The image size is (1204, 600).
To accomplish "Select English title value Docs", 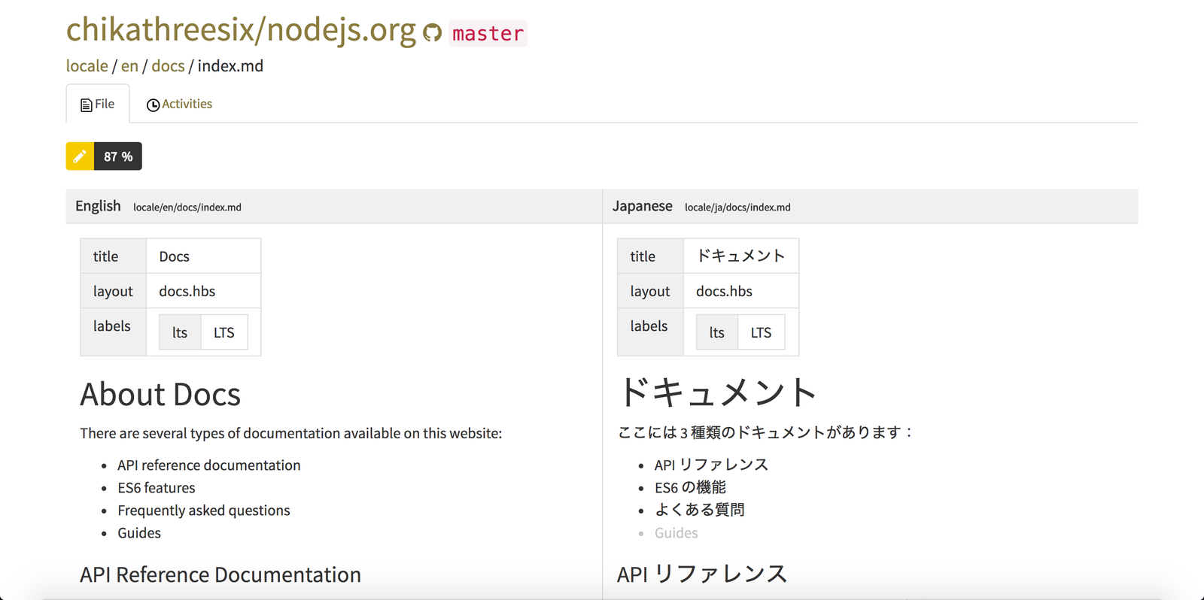I will click(x=204, y=256).
